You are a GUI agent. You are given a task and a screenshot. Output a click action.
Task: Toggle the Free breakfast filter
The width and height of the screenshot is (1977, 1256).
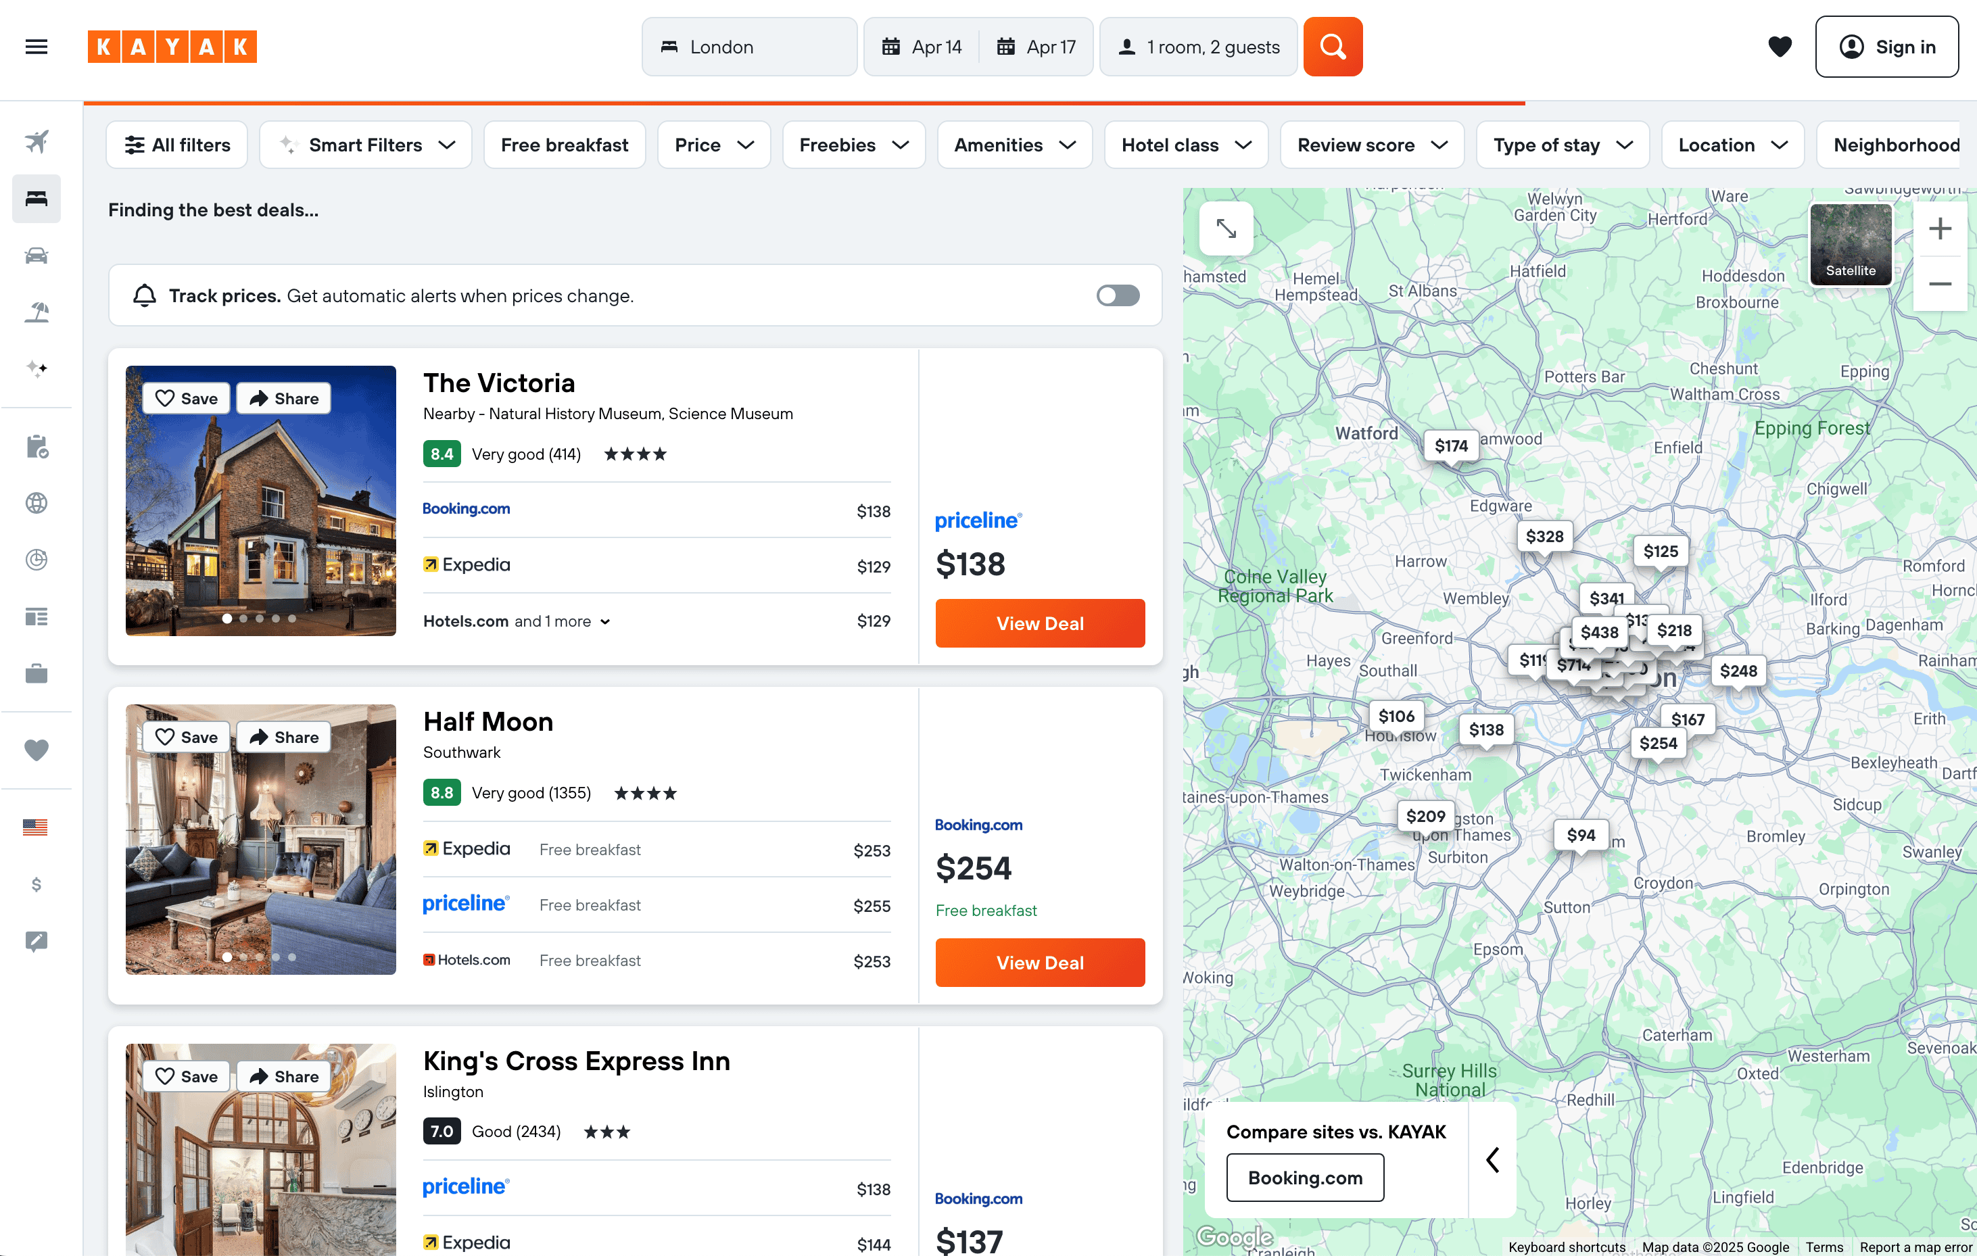pyautogui.click(x=564, y=145)
